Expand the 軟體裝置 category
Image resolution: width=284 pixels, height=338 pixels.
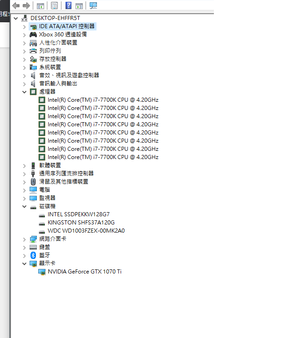click(25, 166)
